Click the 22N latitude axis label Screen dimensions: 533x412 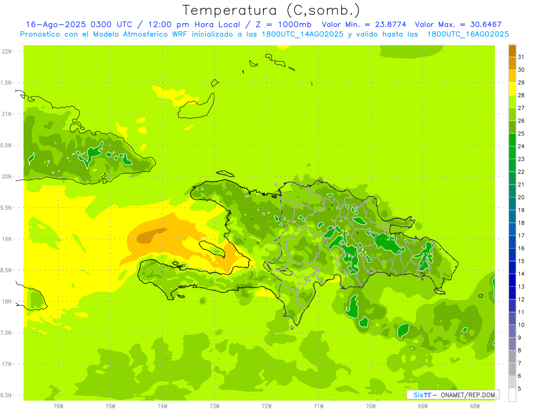pyautogui.click(x=7, y=52)
